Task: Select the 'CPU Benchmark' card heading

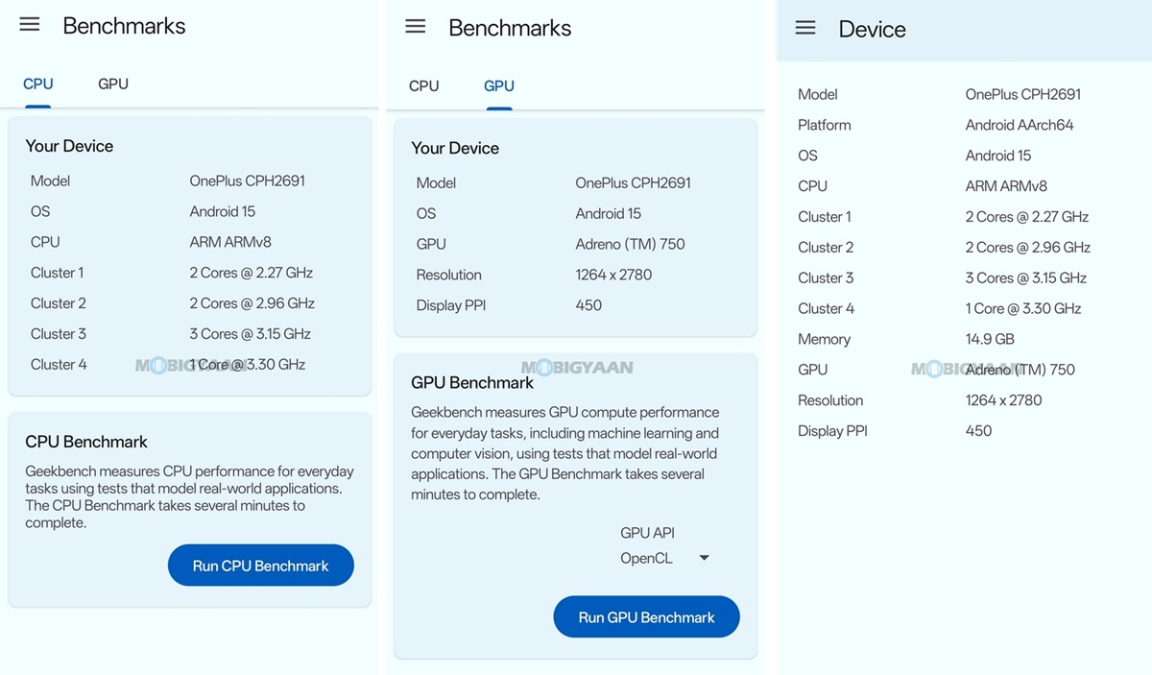Action: 86,442
